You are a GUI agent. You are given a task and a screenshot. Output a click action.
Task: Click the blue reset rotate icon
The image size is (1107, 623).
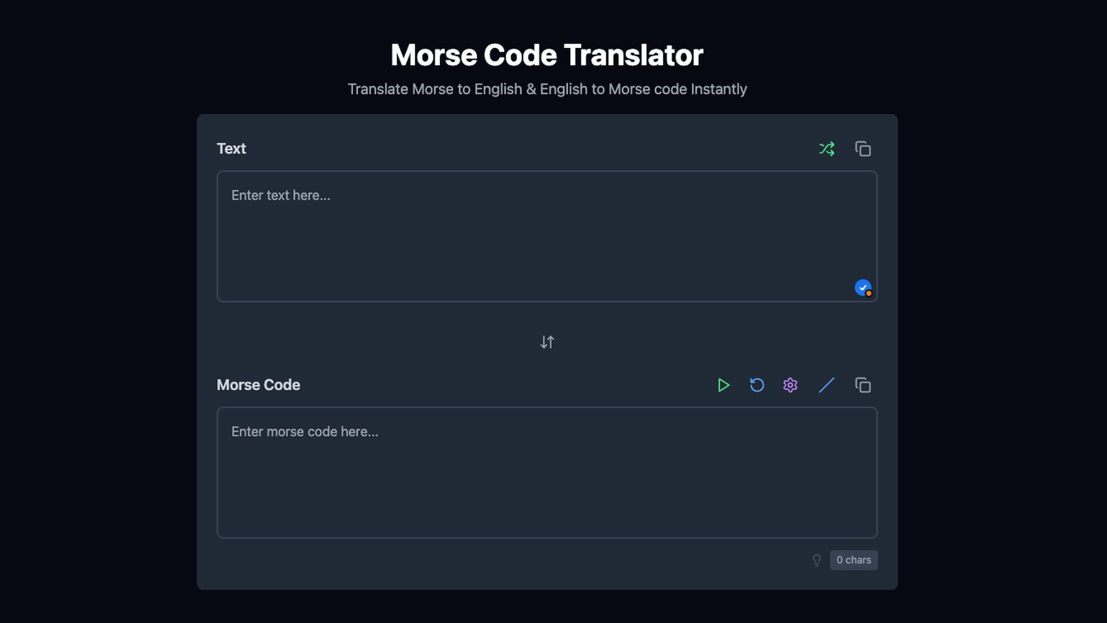[x=757, y=385]
